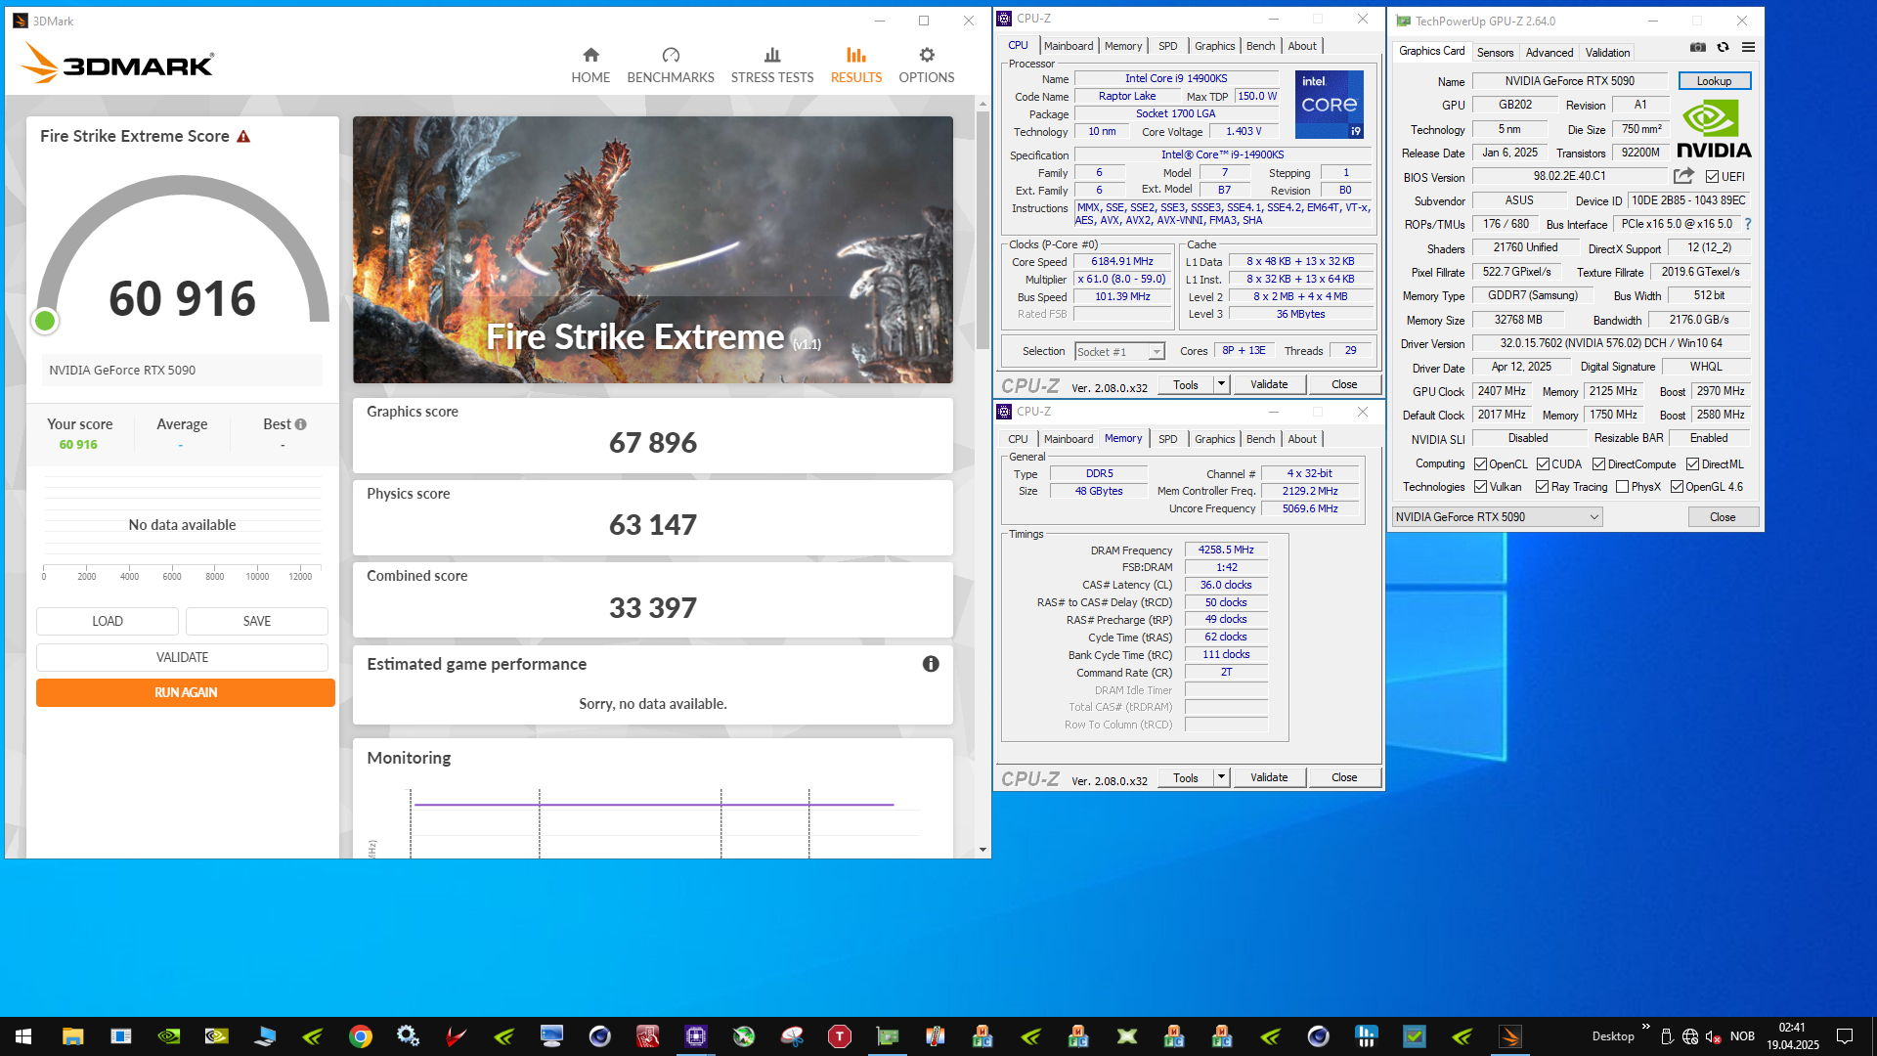Click the 3DMark scrollbar up arrow
The image size is (1877, 1056).
coord(983,103)
